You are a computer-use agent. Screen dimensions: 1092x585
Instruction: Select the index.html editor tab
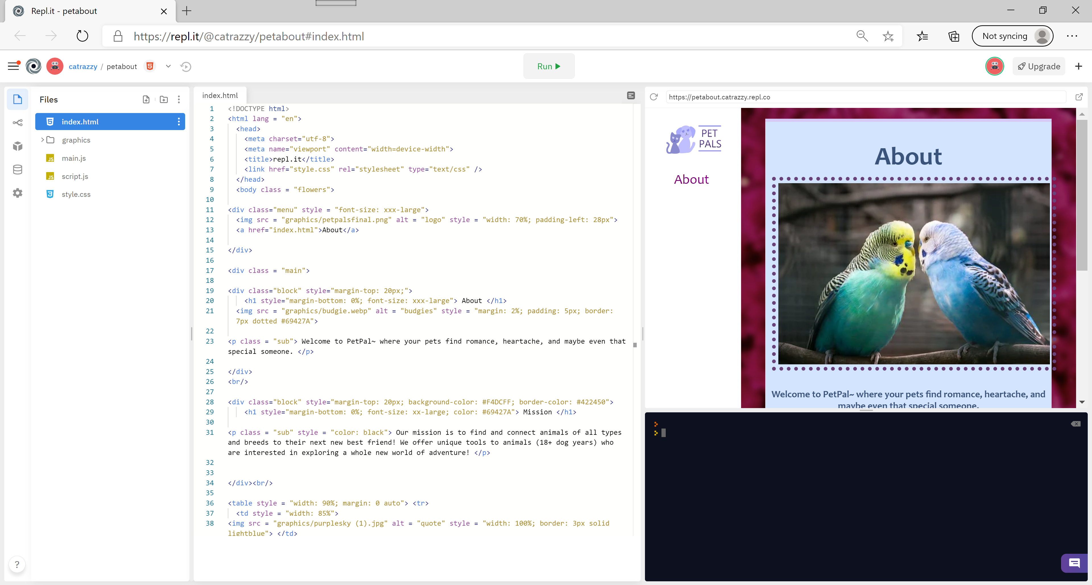220,96
